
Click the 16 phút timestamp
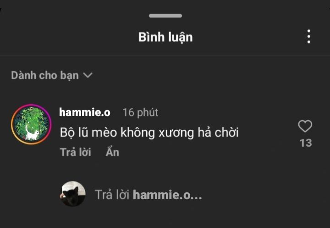140,112
